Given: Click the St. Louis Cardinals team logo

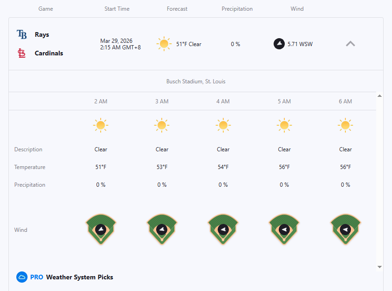Looking at the screenshot, I should [21, 53].
